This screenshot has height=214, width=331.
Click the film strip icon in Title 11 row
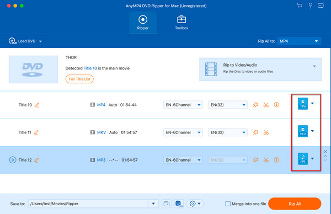93,132
